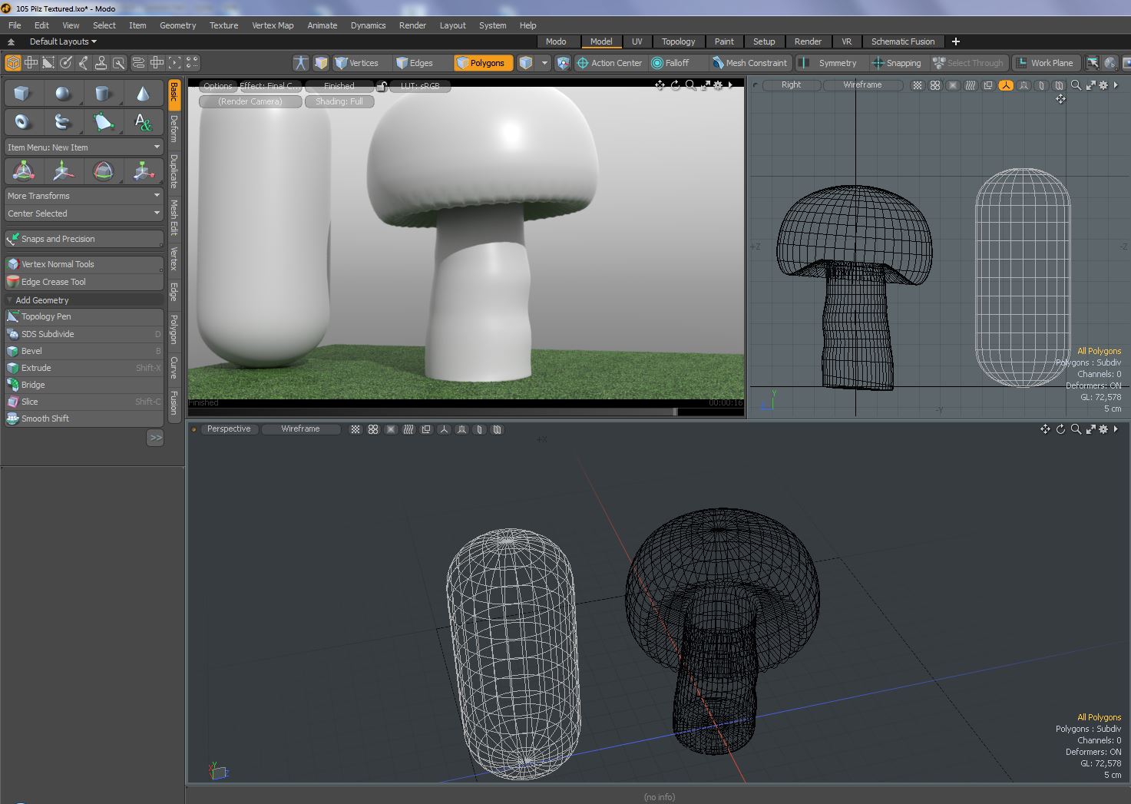Click the cone primitive icon

coord(143,94)
